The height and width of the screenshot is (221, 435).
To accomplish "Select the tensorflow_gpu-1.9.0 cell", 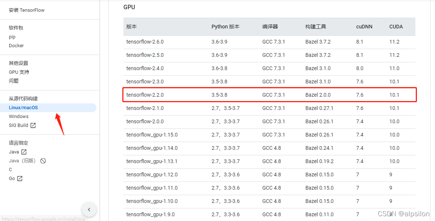I will (150, 215).
